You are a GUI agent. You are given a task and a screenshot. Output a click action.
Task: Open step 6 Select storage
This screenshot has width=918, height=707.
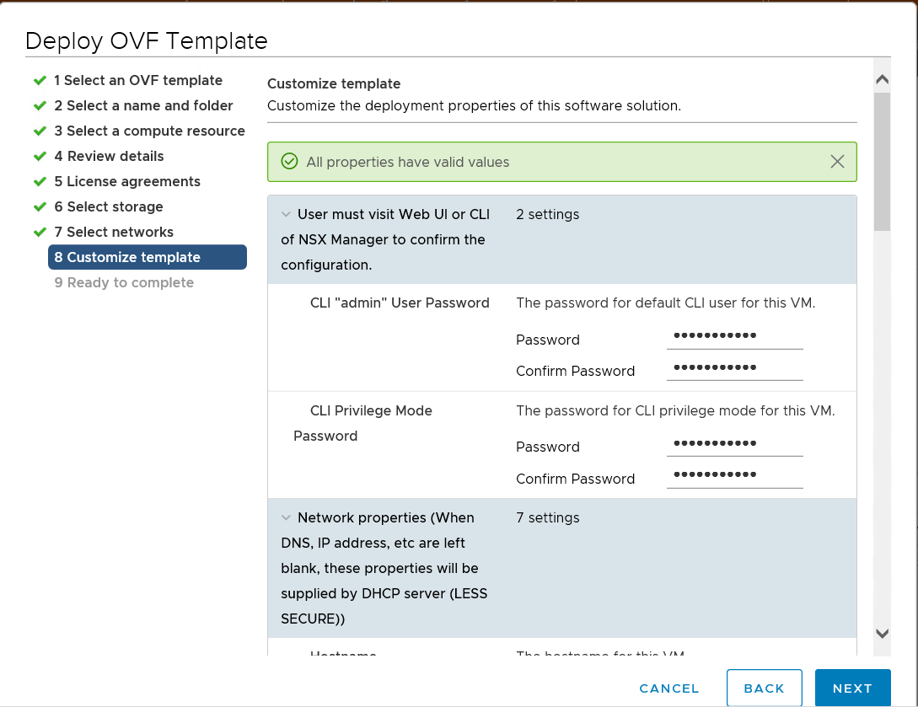pyautogui.click(x=109, y=207)
